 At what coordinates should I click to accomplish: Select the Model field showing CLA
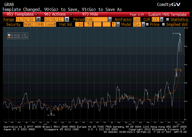tap(137, 24)
